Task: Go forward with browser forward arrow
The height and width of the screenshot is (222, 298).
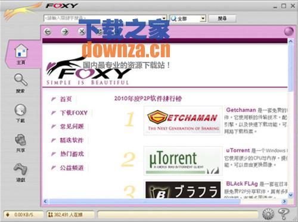Action: click(65, 32)
